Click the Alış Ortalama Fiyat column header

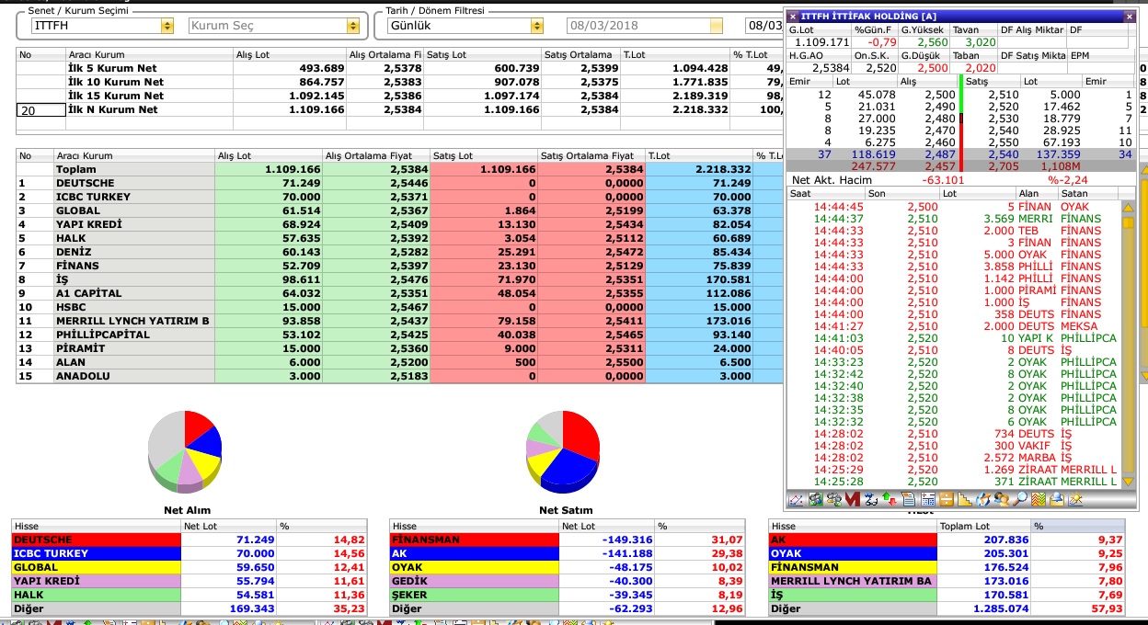coord(375,156)
